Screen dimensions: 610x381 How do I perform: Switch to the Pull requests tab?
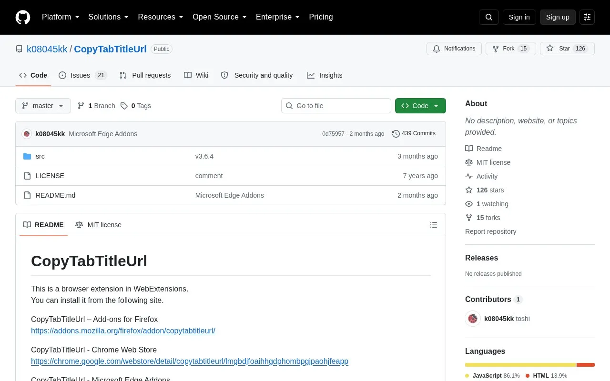145,75
